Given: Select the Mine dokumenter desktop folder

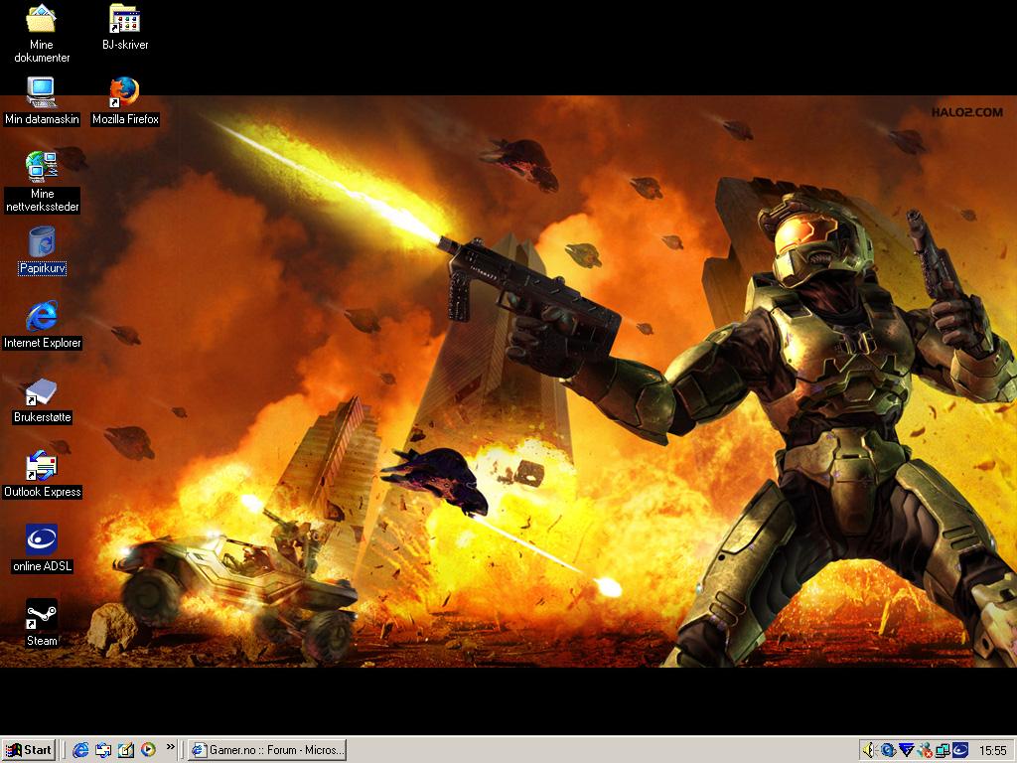Looking at the screenshot, I should [42, 33].
